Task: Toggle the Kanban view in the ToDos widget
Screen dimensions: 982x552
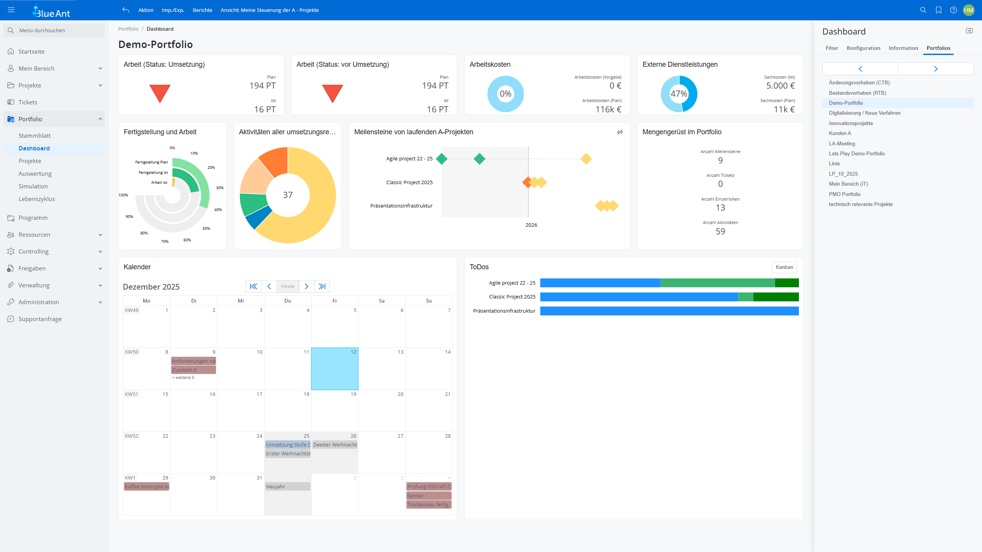Action: click(784, 267)
